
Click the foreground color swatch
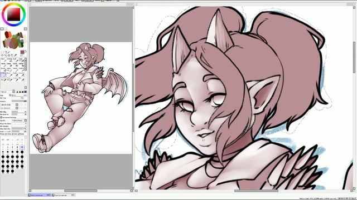[22, 52]
